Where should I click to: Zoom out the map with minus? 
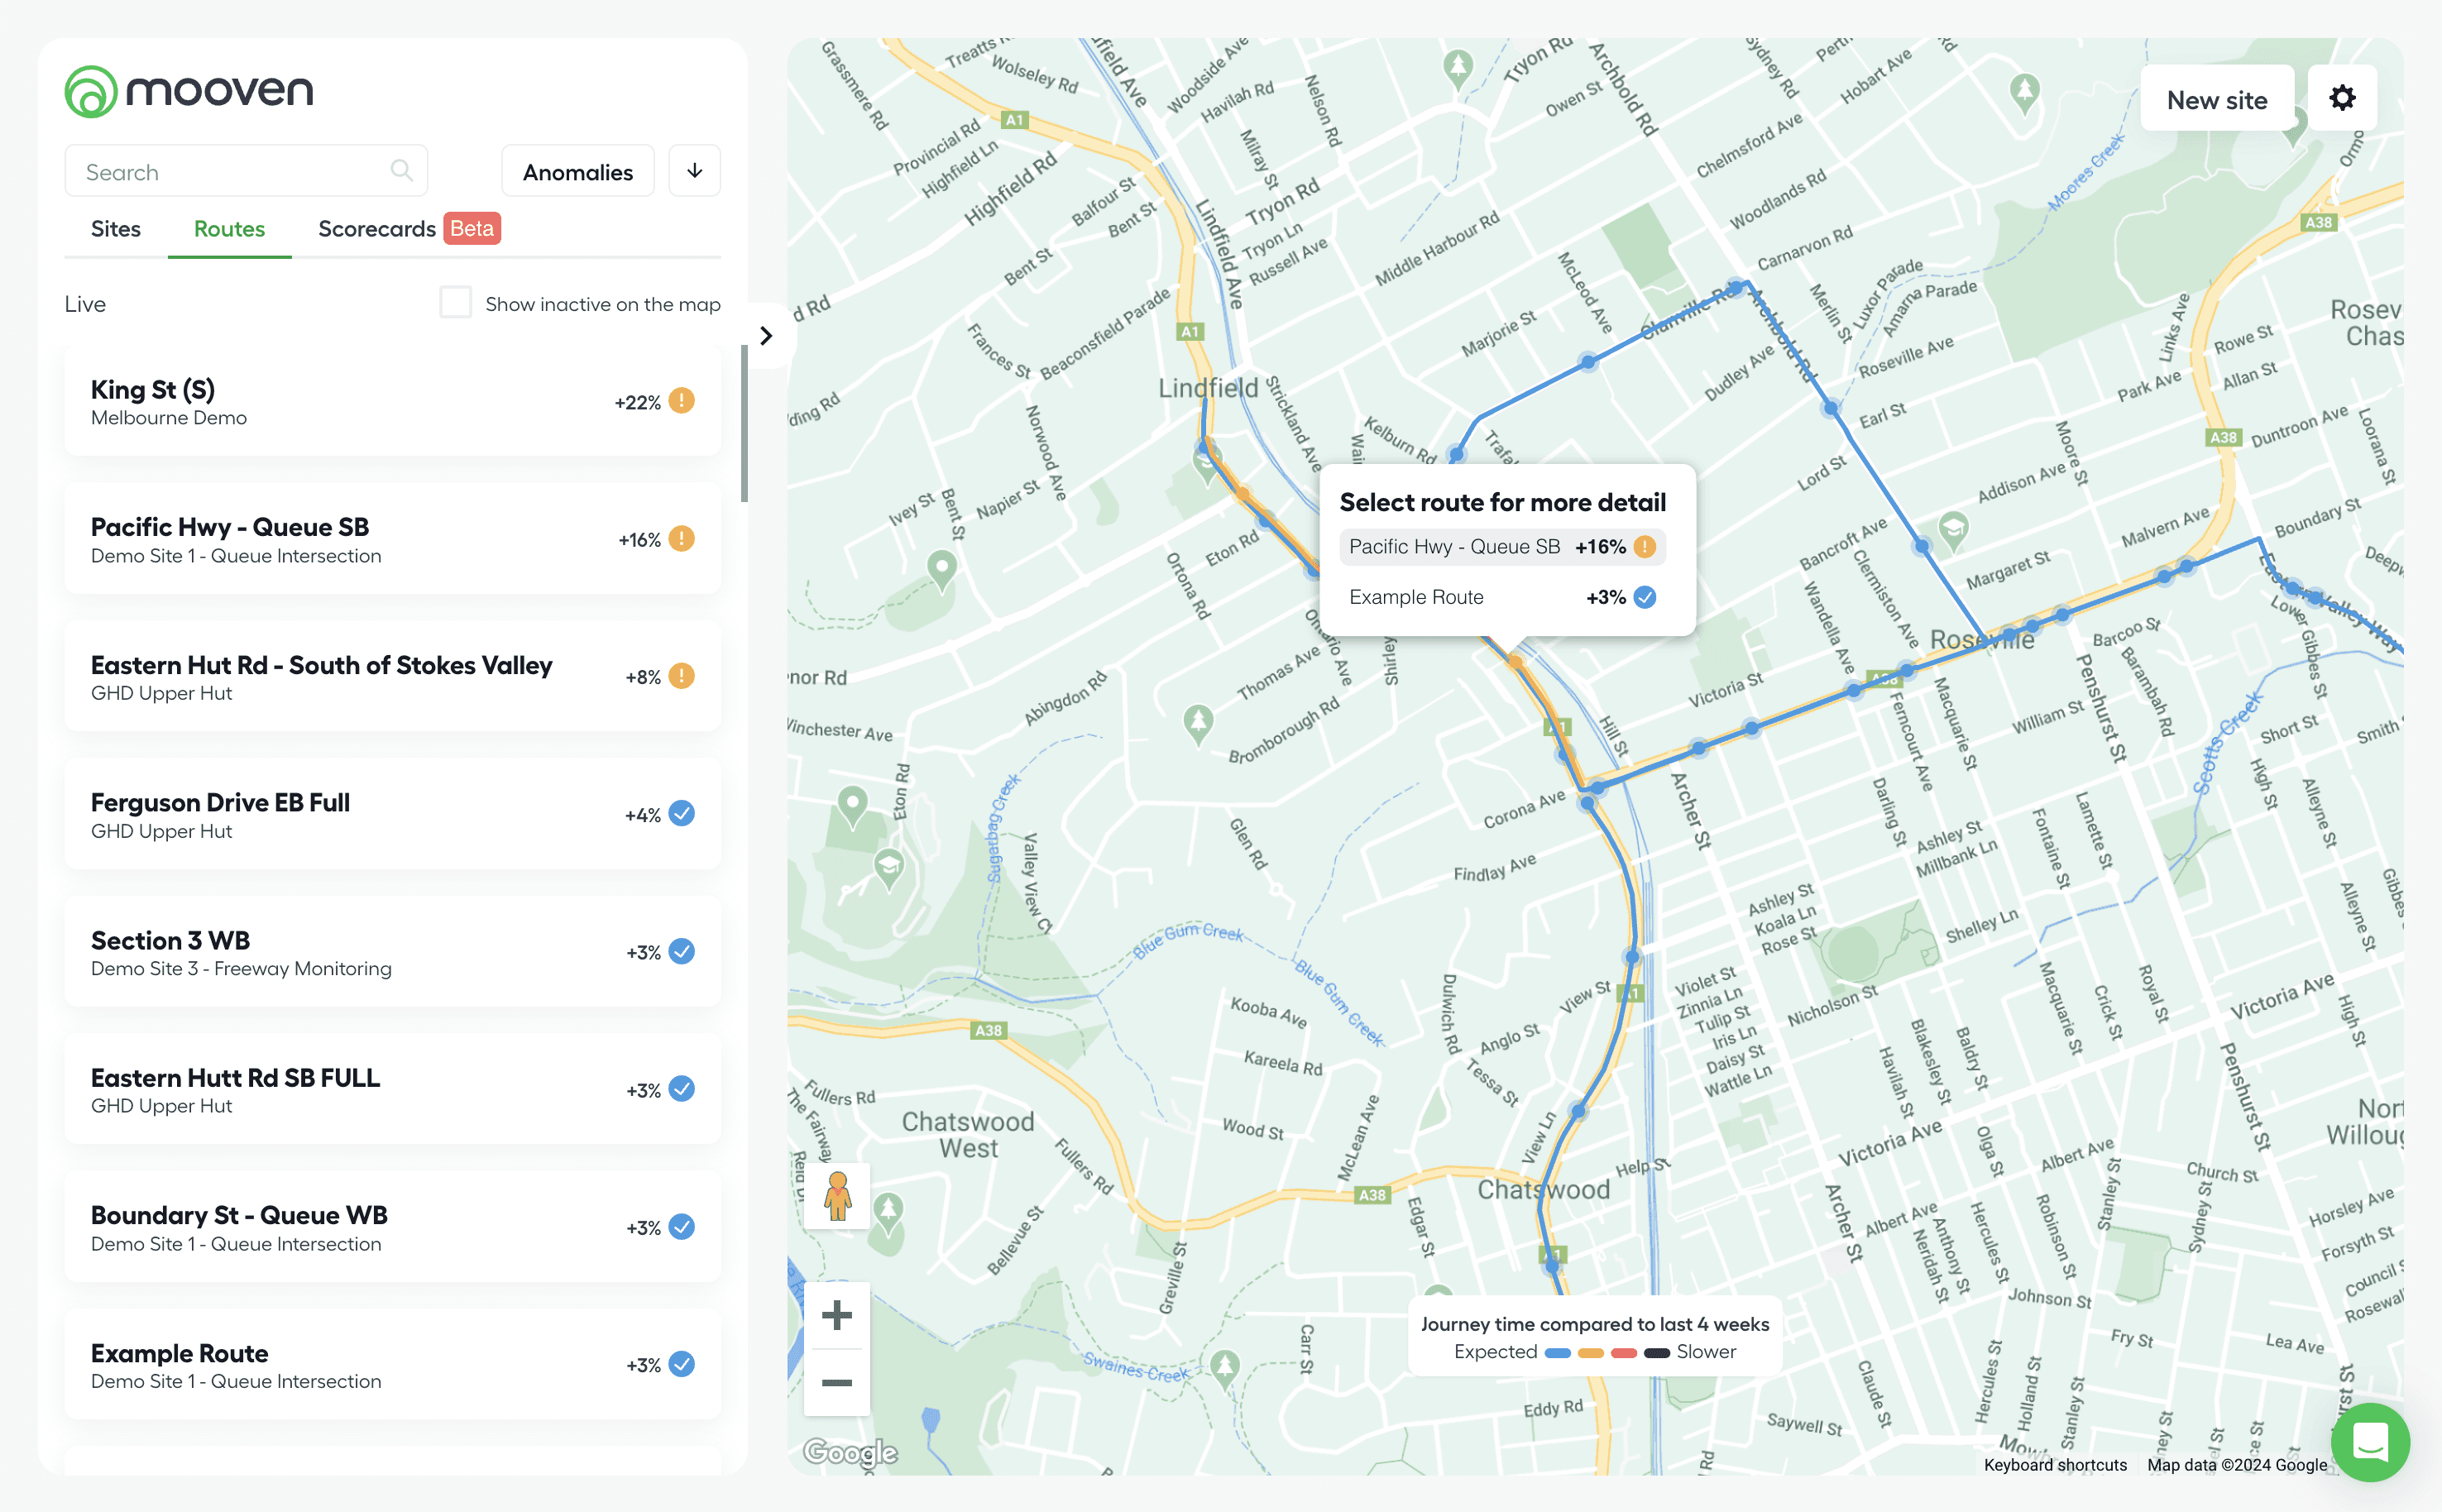[836, 1383]
